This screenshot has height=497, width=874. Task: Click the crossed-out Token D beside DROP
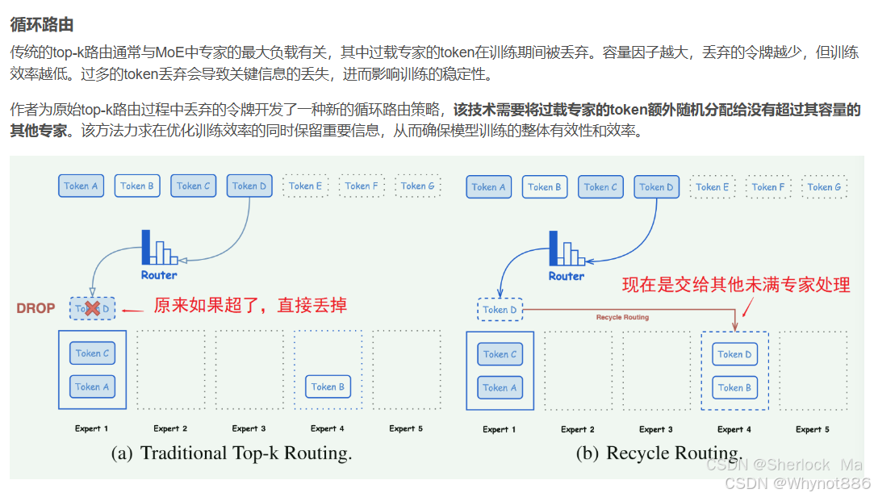[x=93, y=308]
